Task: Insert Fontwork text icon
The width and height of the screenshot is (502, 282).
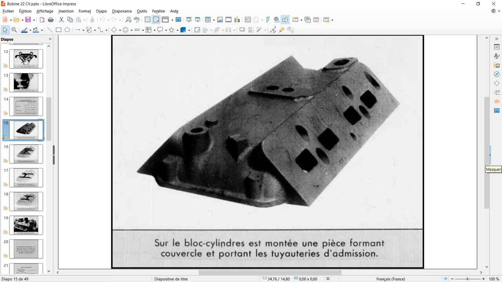Action: point(268,20)
